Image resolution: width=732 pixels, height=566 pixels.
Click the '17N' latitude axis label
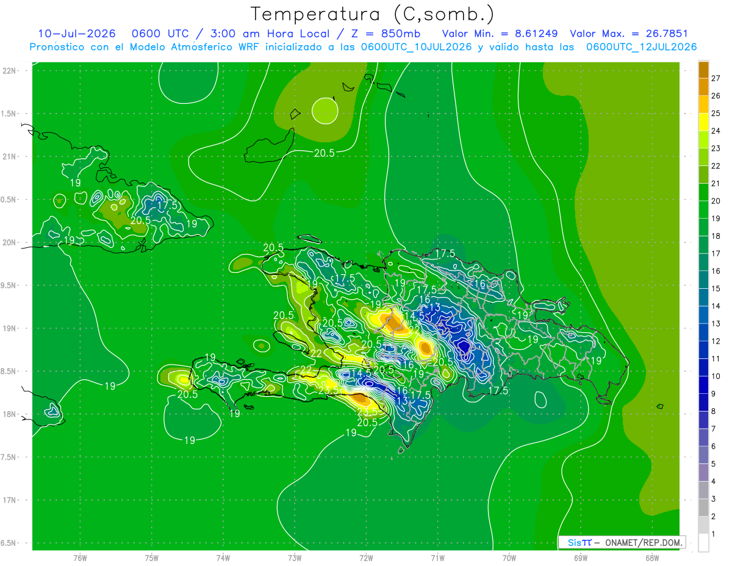pyautogui.click(x=9, y=500)
